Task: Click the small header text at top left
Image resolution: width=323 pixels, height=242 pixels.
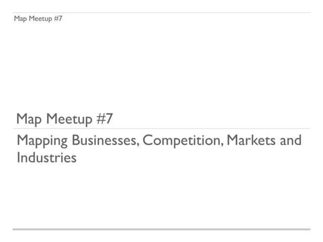Action: click(38, 19)
